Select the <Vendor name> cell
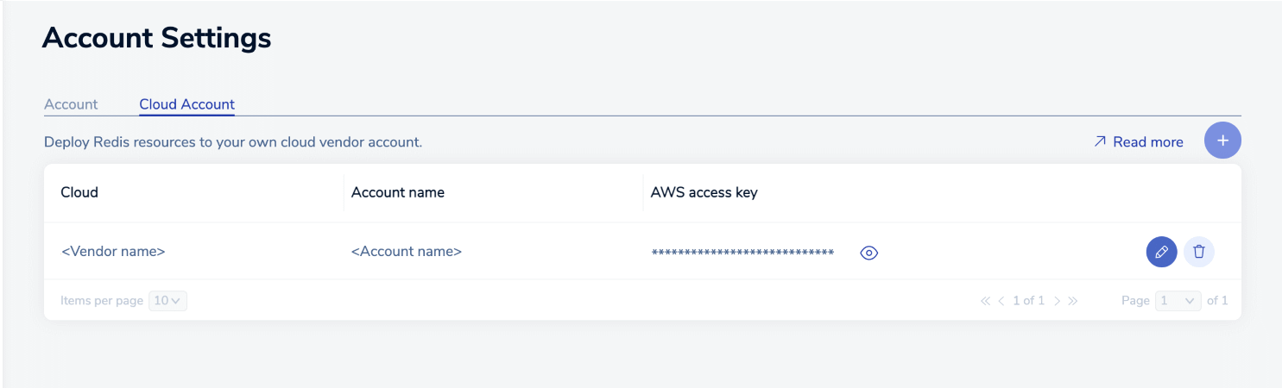The width and height of the screenshot is (1282, 388). (113, 252)
